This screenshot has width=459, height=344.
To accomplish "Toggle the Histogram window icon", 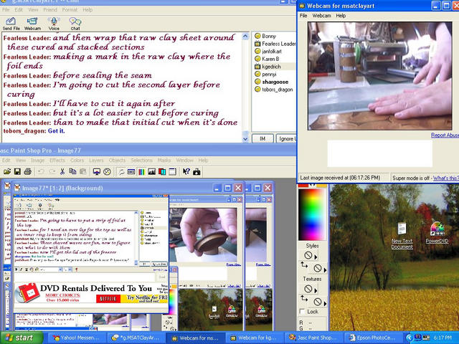I will point(151,172).
